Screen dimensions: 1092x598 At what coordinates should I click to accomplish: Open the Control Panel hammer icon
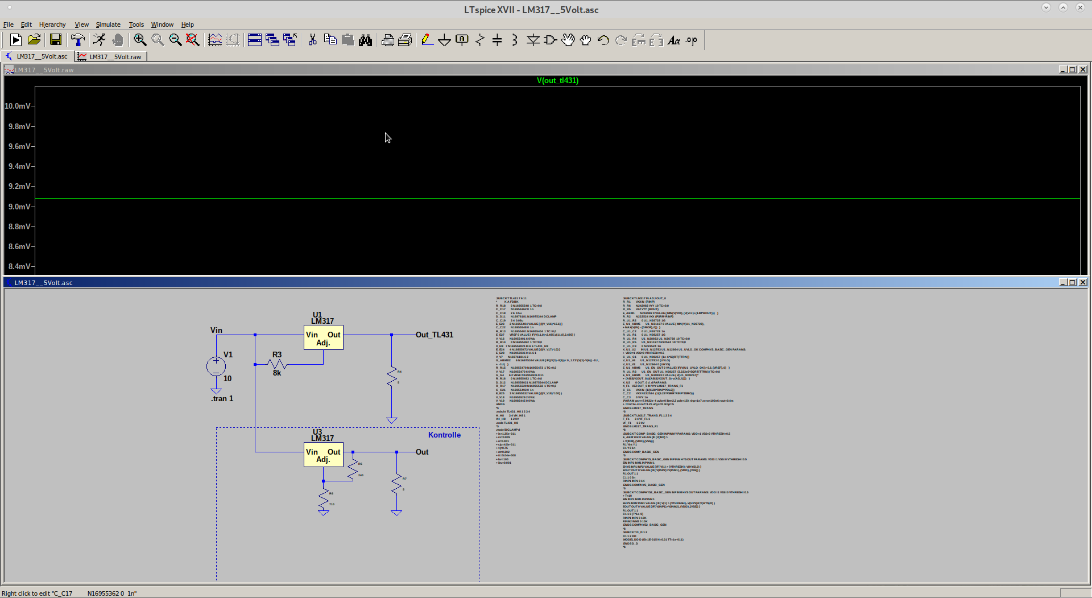point(77,40)
